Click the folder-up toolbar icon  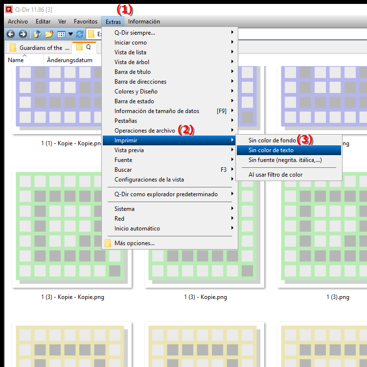(x=37, y=34)
